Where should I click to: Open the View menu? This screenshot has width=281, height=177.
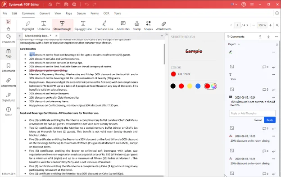[x=58, y=13]
